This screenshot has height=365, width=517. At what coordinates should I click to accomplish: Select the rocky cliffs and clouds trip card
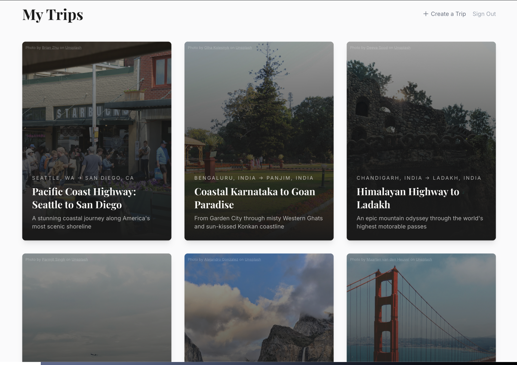[259, 310]
